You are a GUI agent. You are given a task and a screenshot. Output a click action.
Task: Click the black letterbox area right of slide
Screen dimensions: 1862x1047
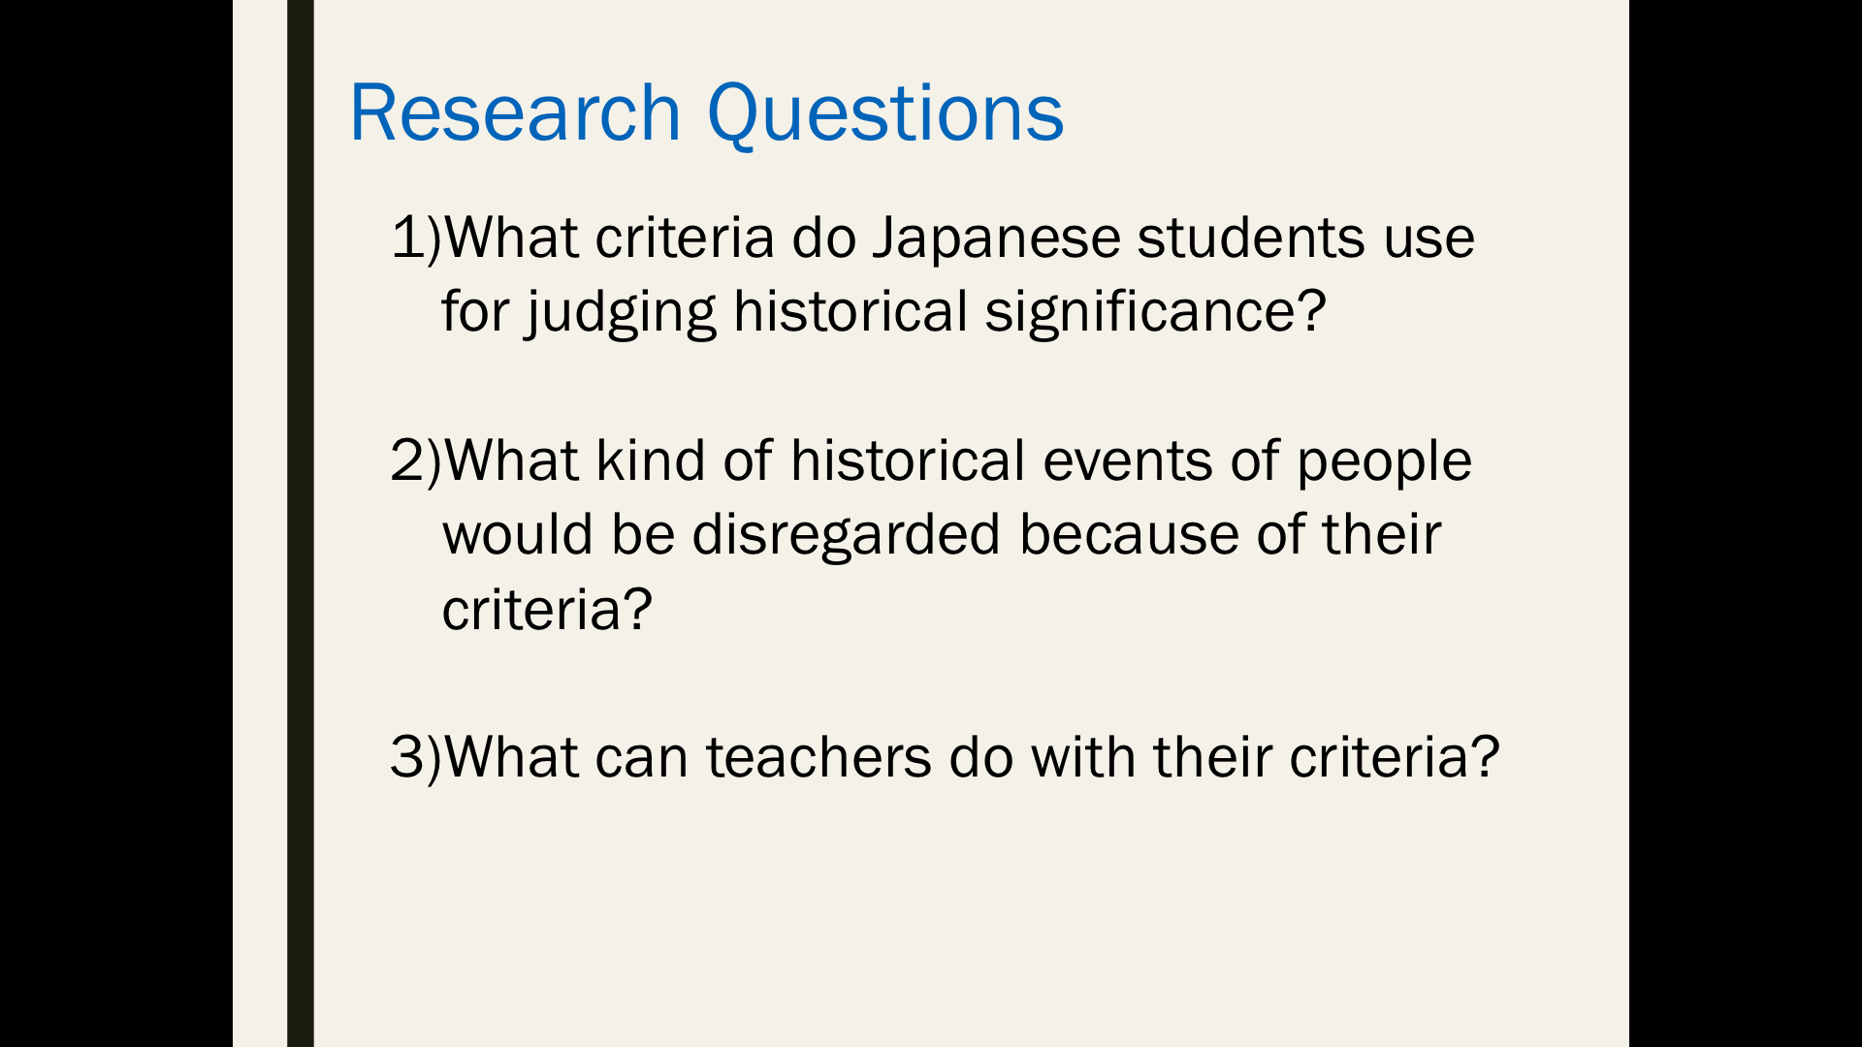(x=1746, y=523)
